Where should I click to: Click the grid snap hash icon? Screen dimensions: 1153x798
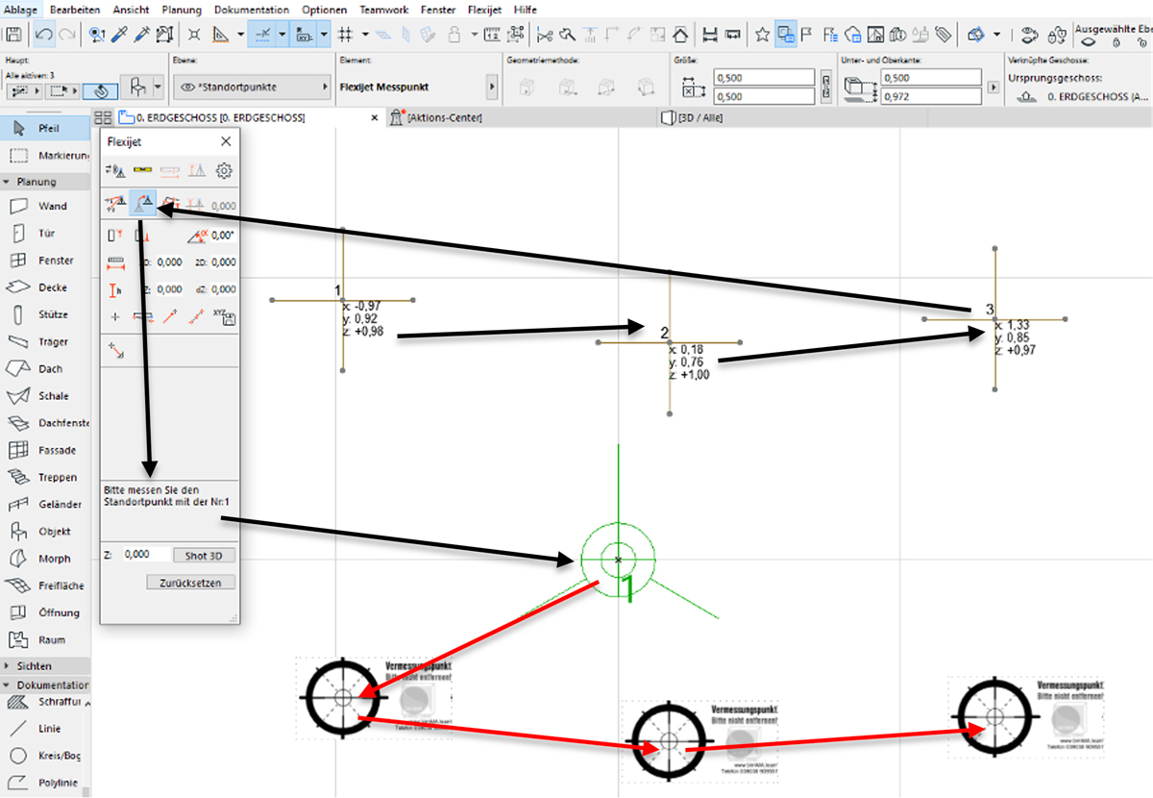point(347,35)
